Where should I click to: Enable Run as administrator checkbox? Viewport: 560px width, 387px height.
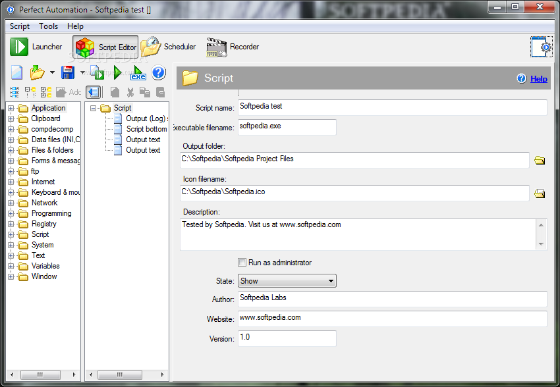pyautogui.click(x=242, y=263)
